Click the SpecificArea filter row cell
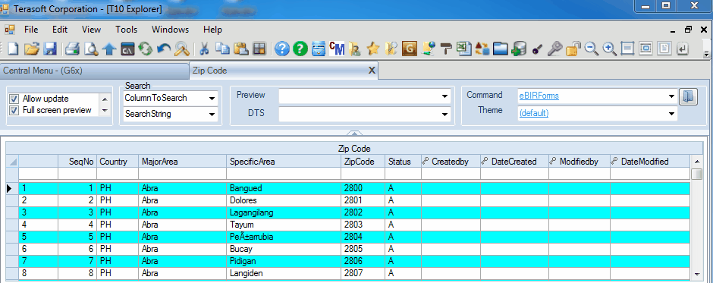The width and height of the screenshot is (713, 283). tap(284, 174)
